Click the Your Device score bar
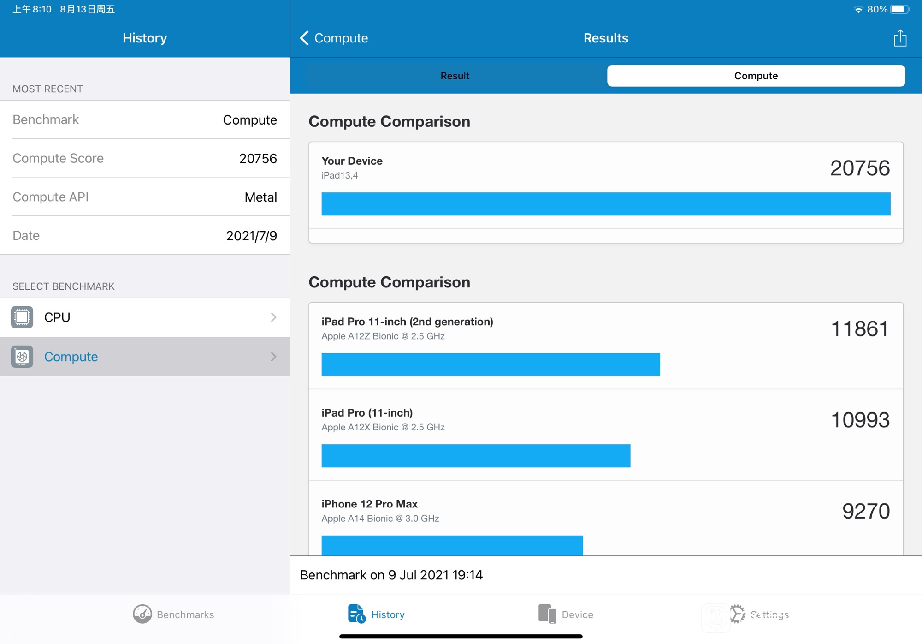This screenshot has width=922, height=644. (x=606, y=204)
